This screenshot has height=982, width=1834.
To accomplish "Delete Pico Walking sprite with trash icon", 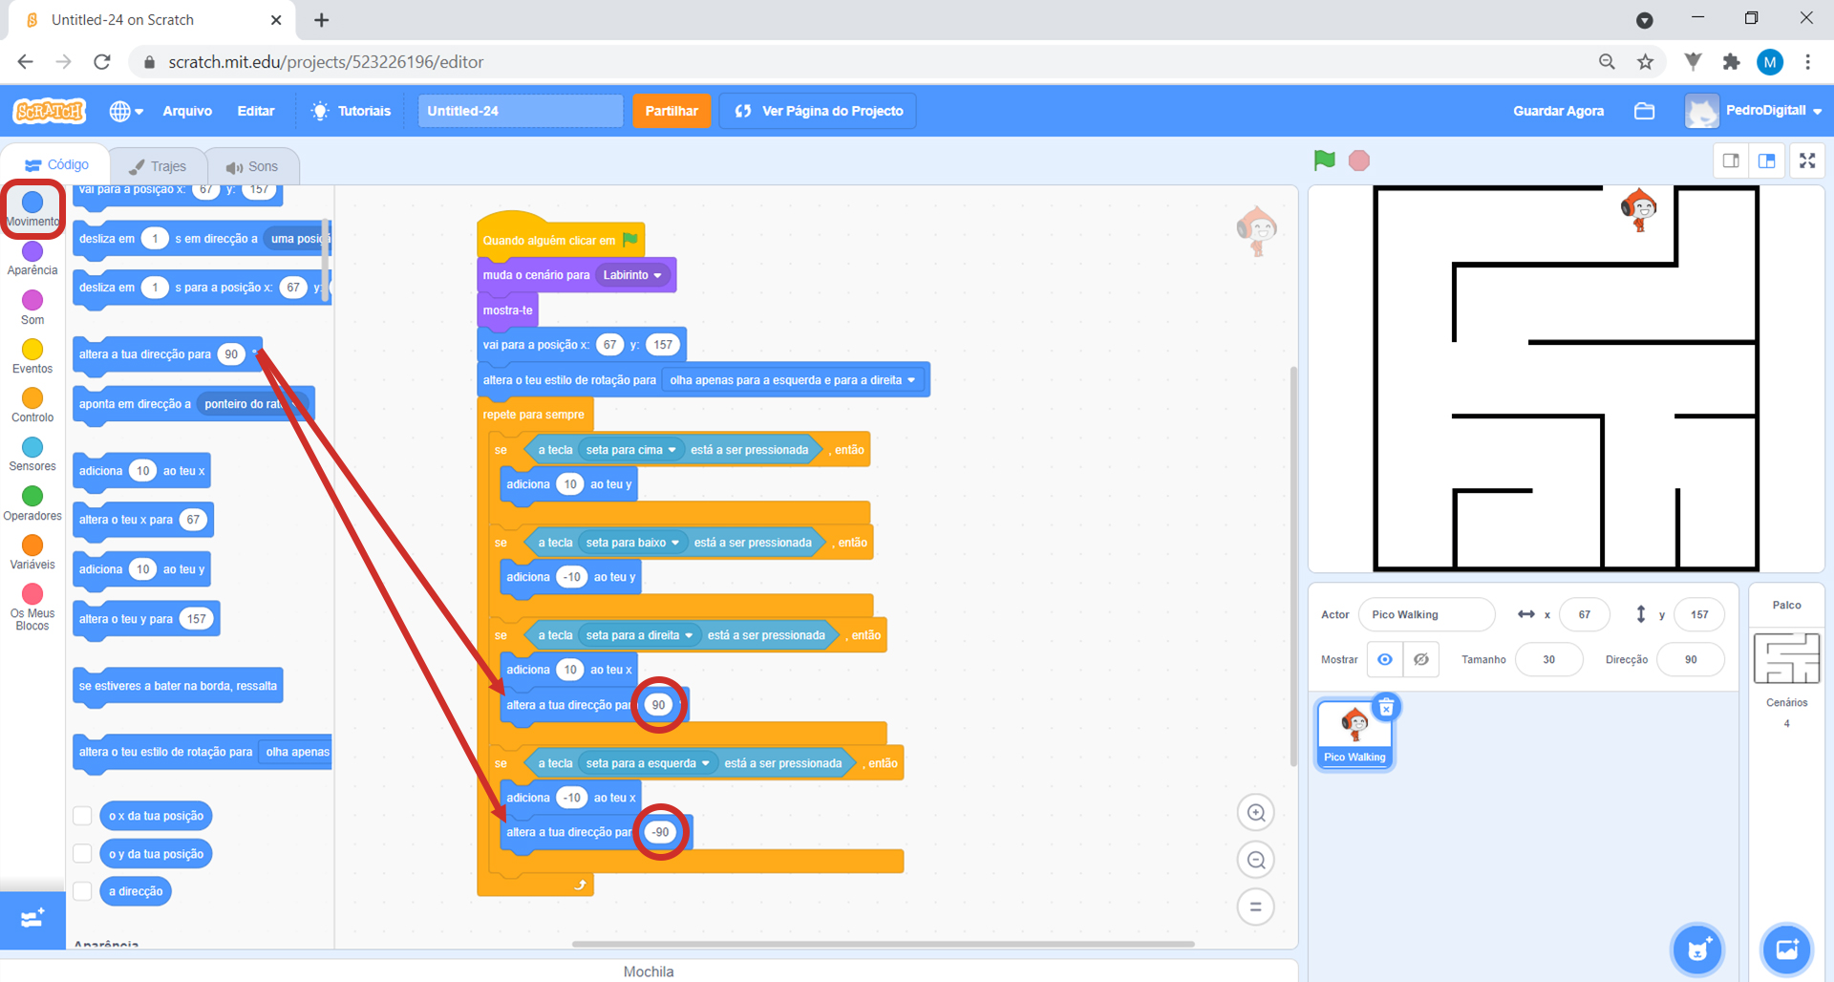I will click(1386, 707).
